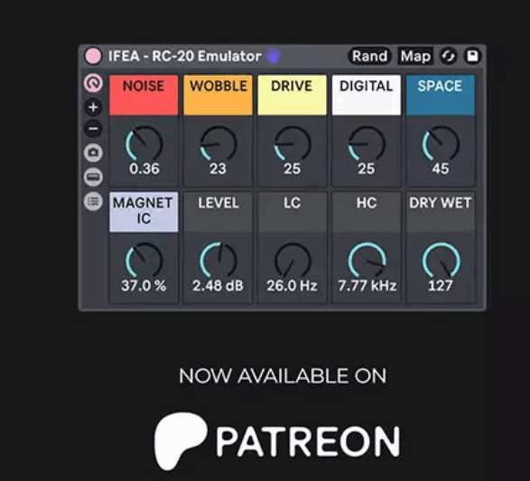The height and width of the screenshot is (481, 530).
Task: Toggle the Map mode button
Action: coord(415,56)
